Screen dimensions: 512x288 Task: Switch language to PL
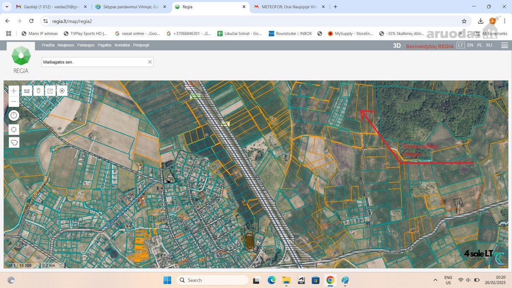click(x=480, y=45)
